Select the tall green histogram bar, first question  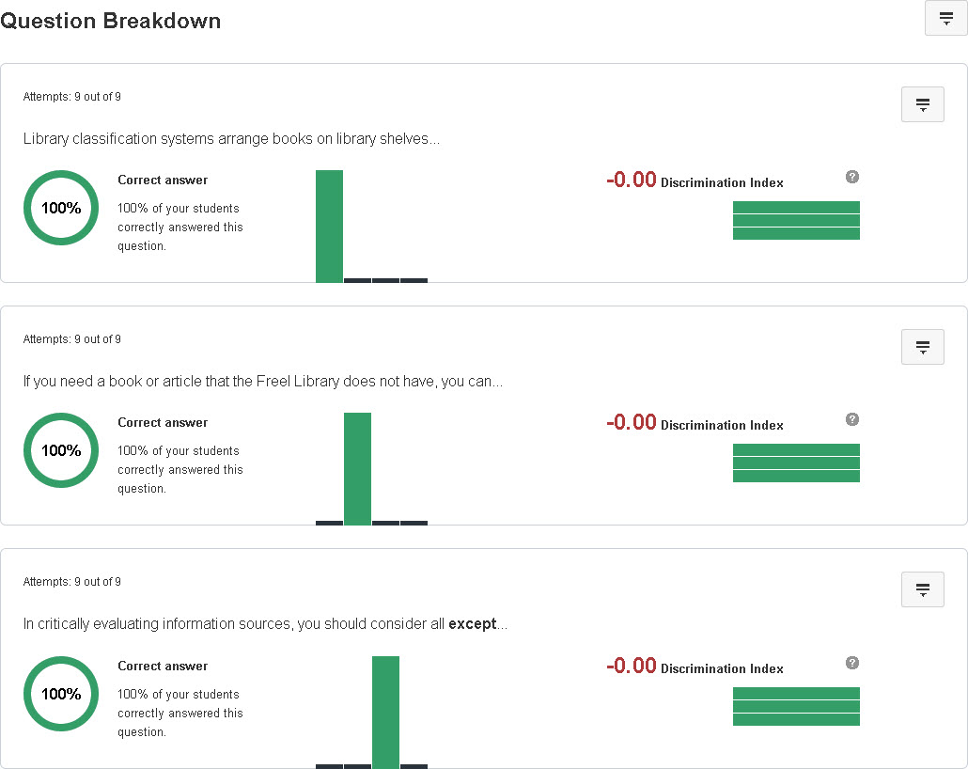pyautogui.click(x=329, y=226)
